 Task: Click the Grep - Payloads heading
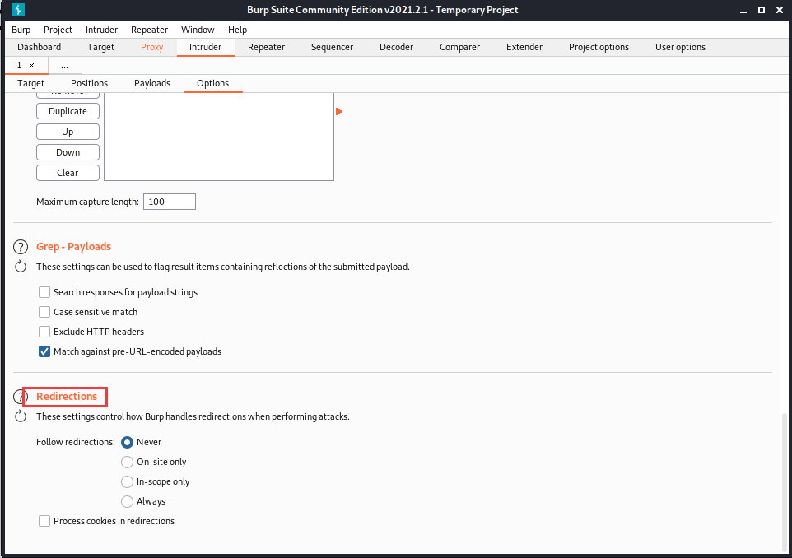click(74, 246)
